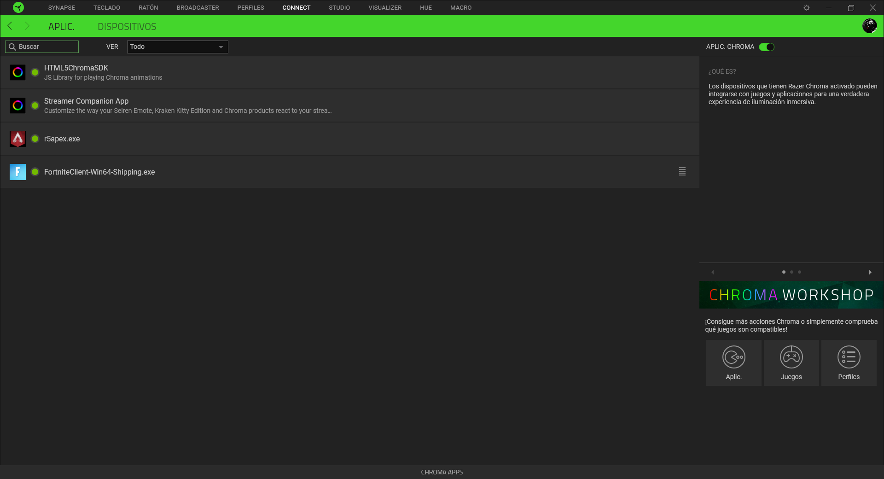The image size is (884, 479).
Task: Go back with the left arrow
Action: click(x=10, y=26)
